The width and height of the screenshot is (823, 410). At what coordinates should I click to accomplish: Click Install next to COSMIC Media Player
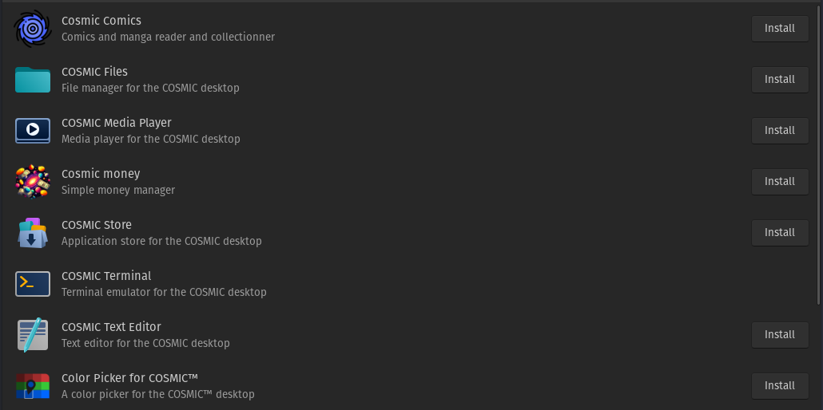[780, 131]
